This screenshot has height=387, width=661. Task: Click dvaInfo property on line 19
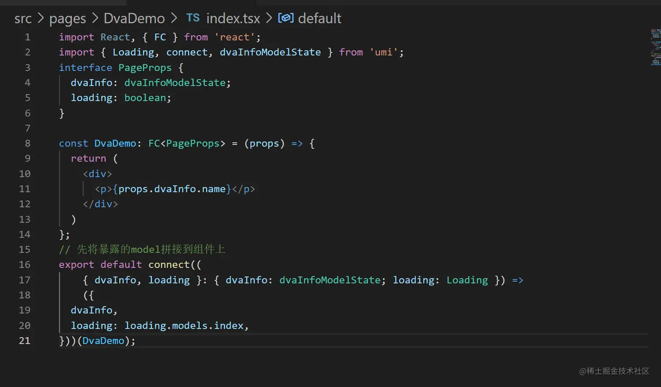point(91,310)
